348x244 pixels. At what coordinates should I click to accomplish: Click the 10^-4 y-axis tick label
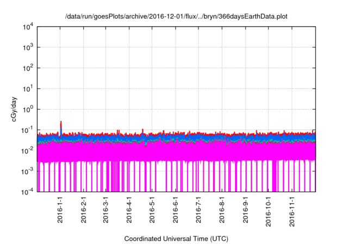tap(27, 192)
